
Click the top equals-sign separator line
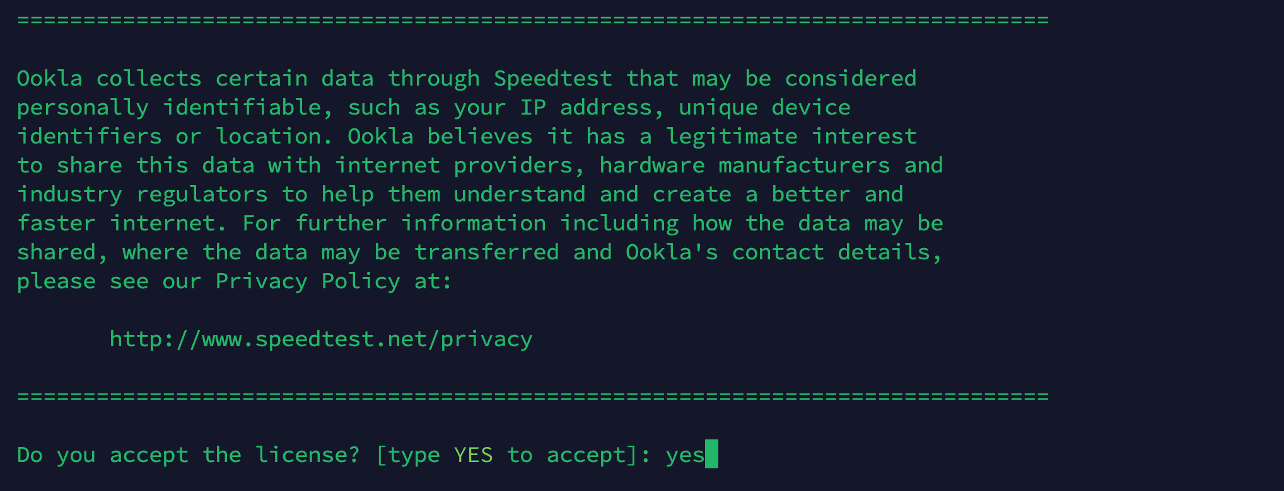point(533,20)
